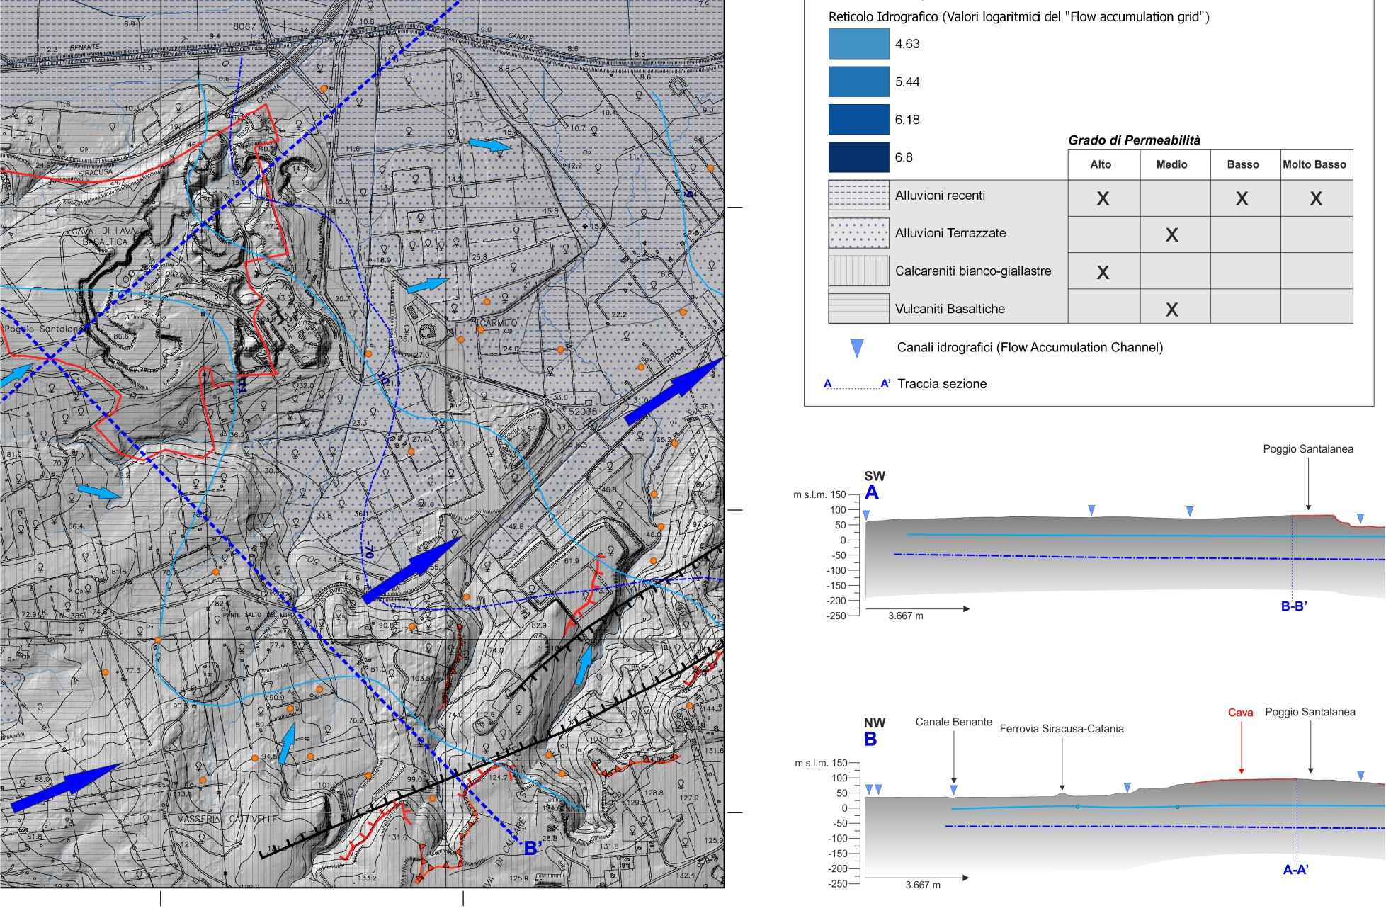Screen dimensions: 1386x923
Task: Click the Traccia sezione legend text
Action: point(941,384)
